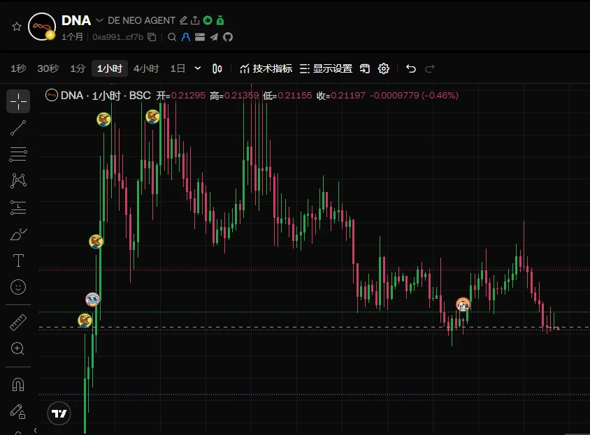
Task: Select the brush drawing tool
Action: click(x=18, y=234)
